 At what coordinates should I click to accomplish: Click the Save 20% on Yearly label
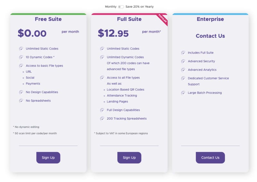139,7
